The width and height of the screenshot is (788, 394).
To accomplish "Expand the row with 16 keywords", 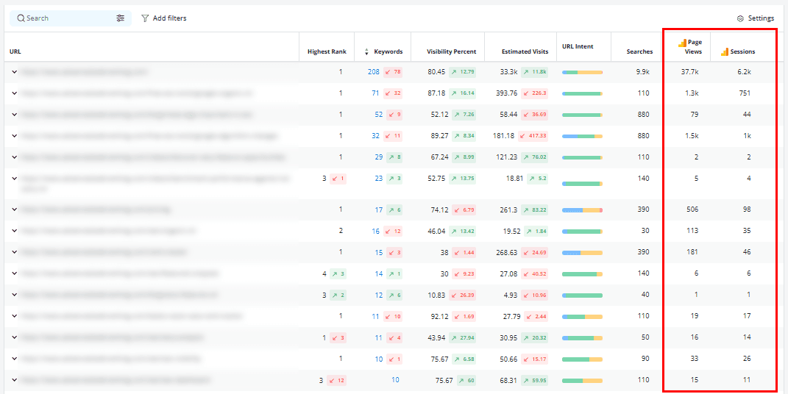I will point(15,231).
